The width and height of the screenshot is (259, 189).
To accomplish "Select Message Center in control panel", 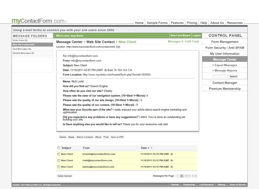I will coord(225,59).
